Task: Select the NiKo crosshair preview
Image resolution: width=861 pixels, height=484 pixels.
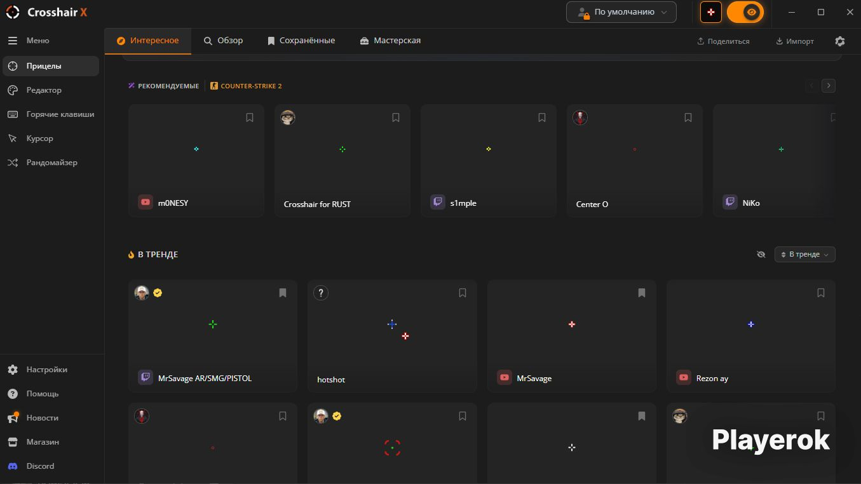Action: click(x=781, y=149)
